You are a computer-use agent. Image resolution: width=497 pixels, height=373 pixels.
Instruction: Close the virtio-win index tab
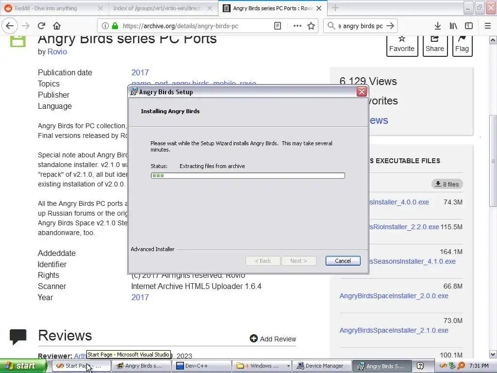pos(210,8)
